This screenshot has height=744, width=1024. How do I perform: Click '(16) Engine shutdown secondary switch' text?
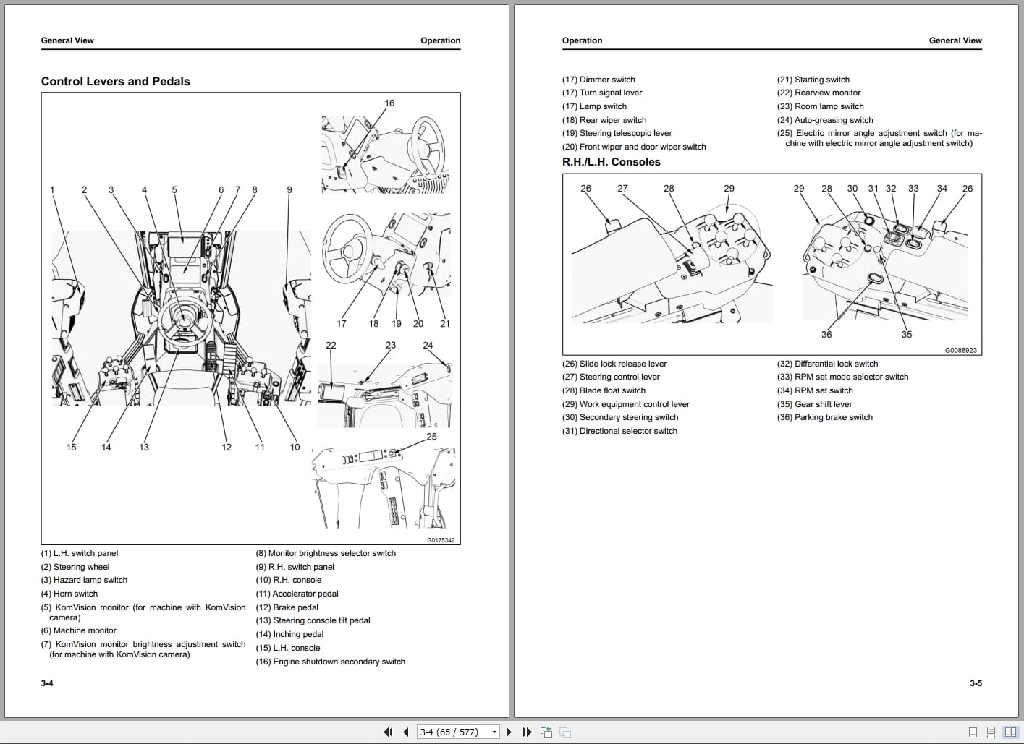330,662
